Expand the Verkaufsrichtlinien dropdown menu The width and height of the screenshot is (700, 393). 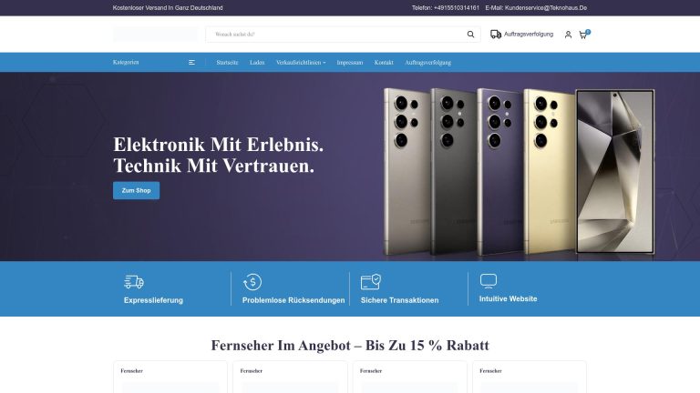pyautogui.click(x=301, y=63)
